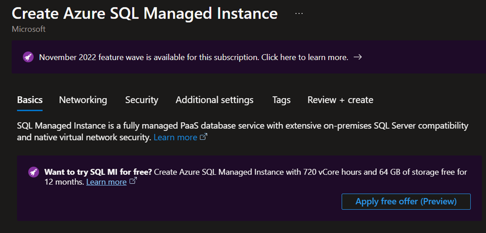The image size is (486, 233).
Task: Open the Review + create tab
Action: (340, 100)
